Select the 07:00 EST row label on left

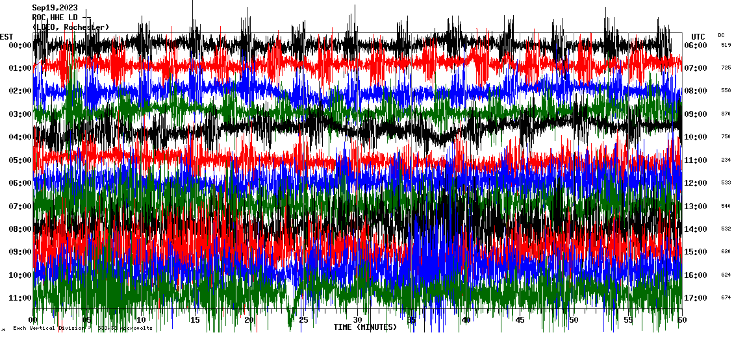(x=20, y=206)
